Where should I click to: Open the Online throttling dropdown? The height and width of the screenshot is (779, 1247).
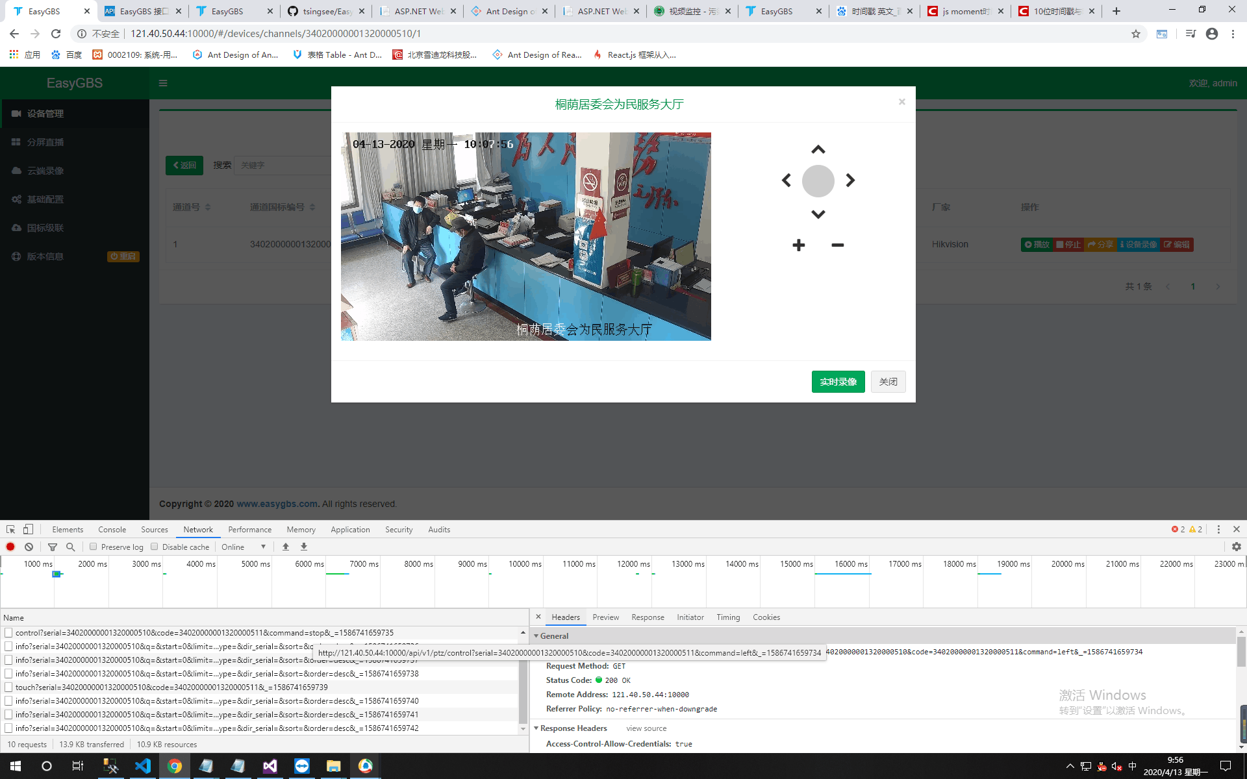pos(244,547)
